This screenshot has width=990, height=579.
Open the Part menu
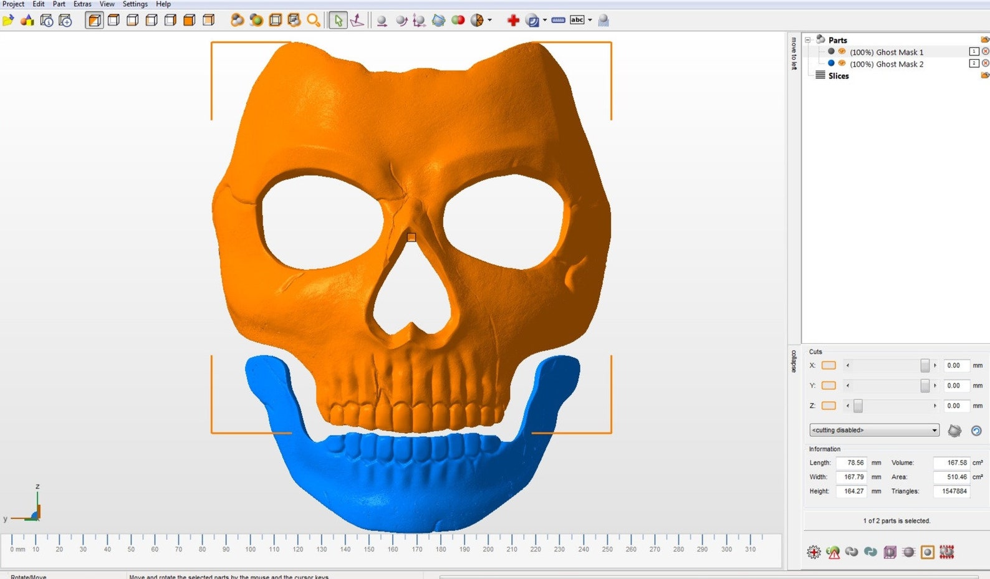[59, 4]
